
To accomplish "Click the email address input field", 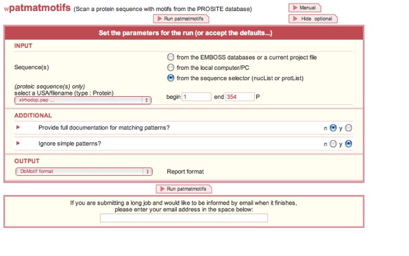I will [184, 218].
